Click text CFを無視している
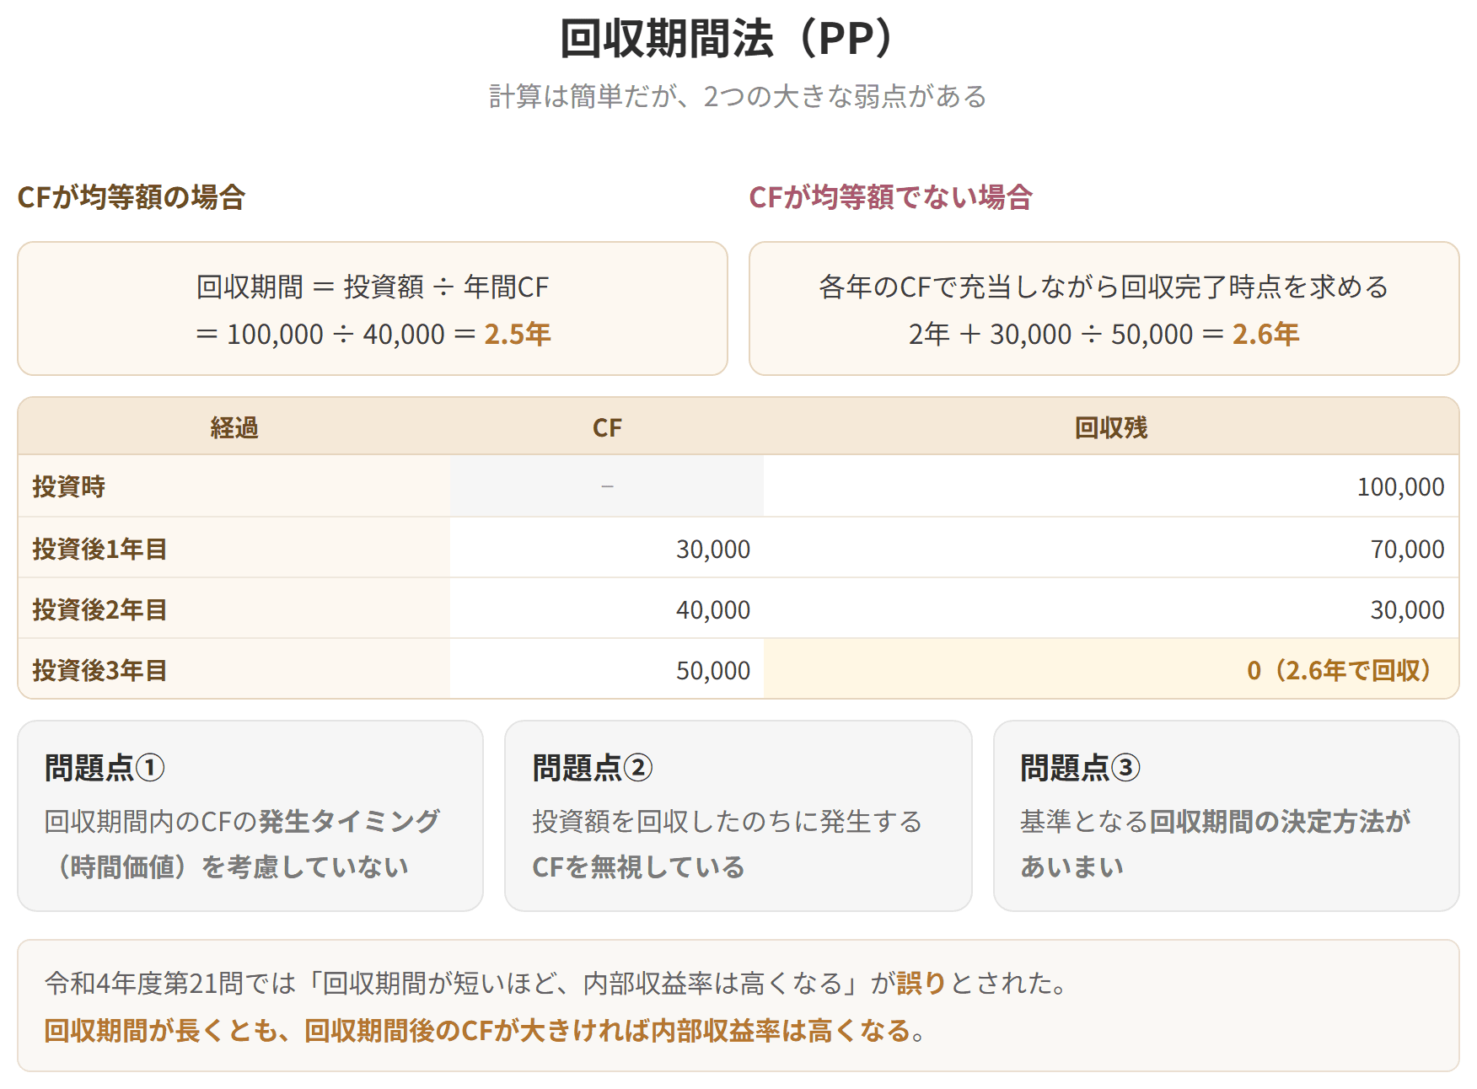1477x1089 pixels. 639,866
